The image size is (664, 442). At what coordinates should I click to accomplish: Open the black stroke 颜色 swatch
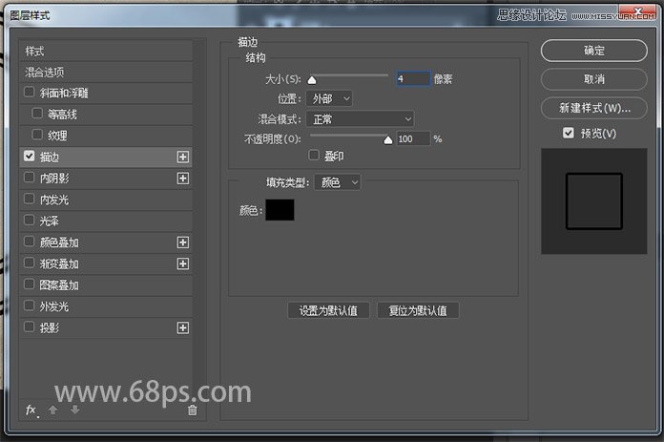click(x=280, y=210)
